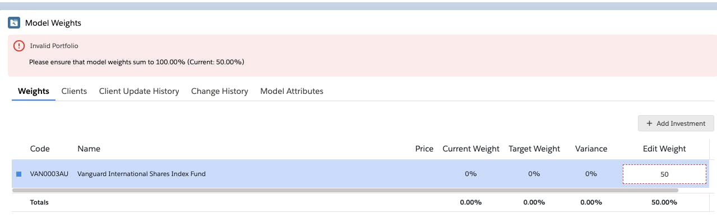Open the Client Update History tab

pyautogui.click(x=139, y=91)
